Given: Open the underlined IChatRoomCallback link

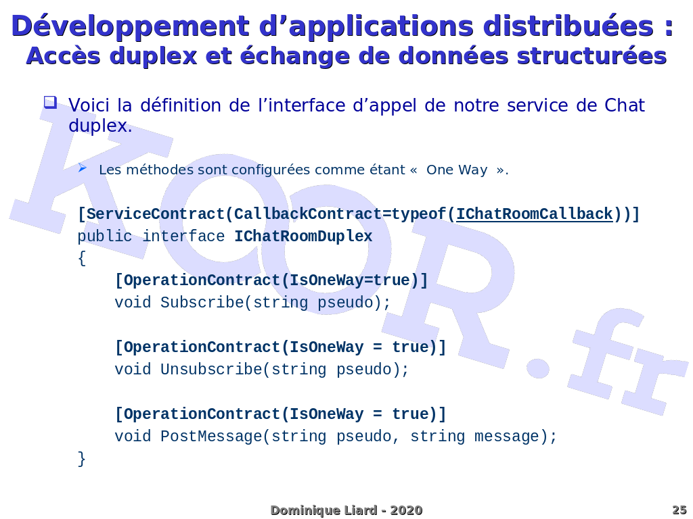Looking at the screenshot, I should tap(534, 214).
